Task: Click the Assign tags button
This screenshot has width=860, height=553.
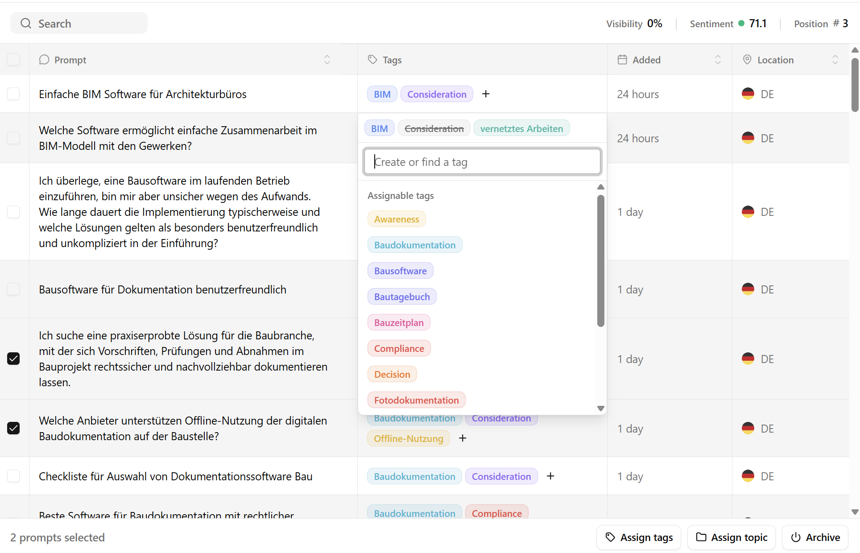Action: (638, 537)
